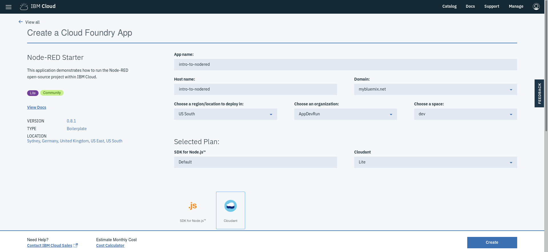The image size is (548, 252).
Task: Click the Germany location text
Action: pyautogui.click(x=50, y=141)
